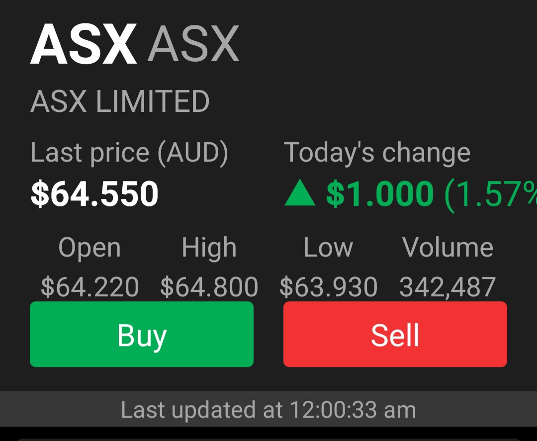Tap the Last updated timestamp bar
Screen dimensions: 537x441
coord(268,410)
